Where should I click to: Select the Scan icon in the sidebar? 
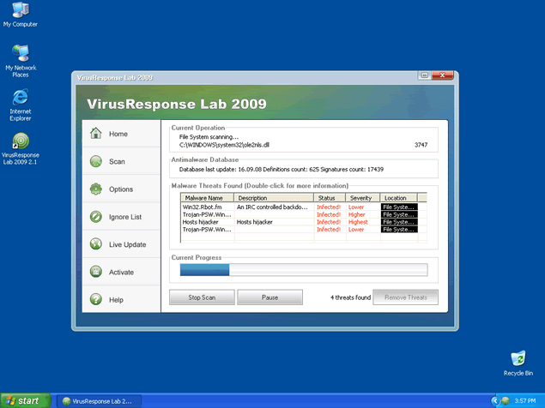(95, 161)
